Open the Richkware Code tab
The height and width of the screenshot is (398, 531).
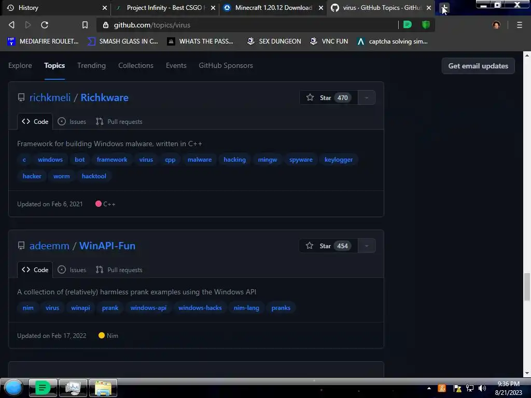click(x=35, y=121)
